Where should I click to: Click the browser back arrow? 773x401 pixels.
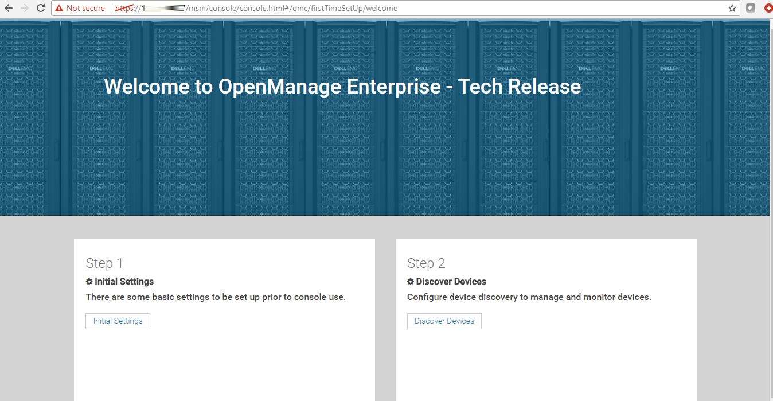9,8
